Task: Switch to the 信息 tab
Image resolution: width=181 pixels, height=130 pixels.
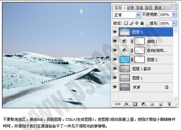Action: pos(140,8)
